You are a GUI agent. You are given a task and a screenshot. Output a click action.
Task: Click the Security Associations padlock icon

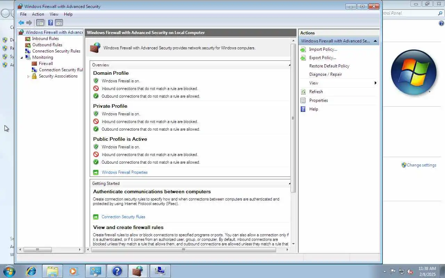(x=34, y=76)
